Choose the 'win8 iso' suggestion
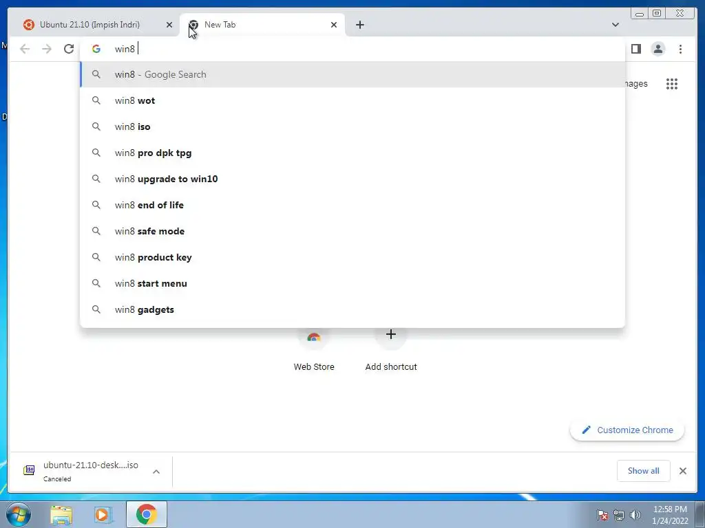 click(352, 126)
